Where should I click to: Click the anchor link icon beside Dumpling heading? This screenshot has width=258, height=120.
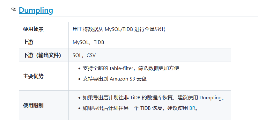click(x=14, y=9)
